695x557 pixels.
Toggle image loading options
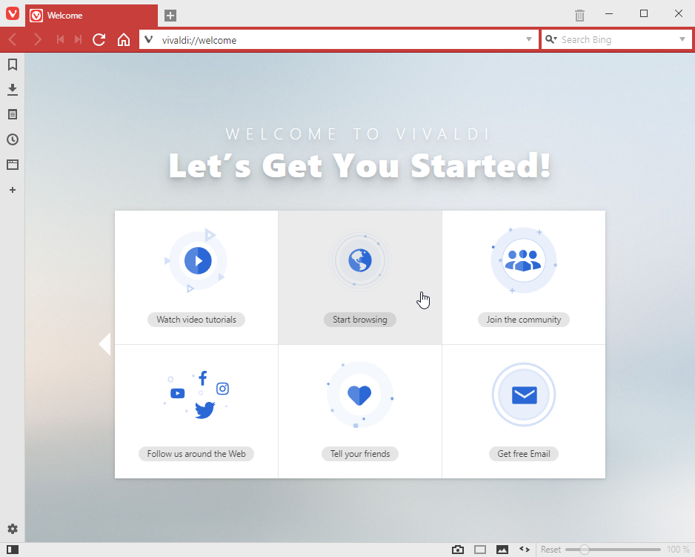(502, 550)
